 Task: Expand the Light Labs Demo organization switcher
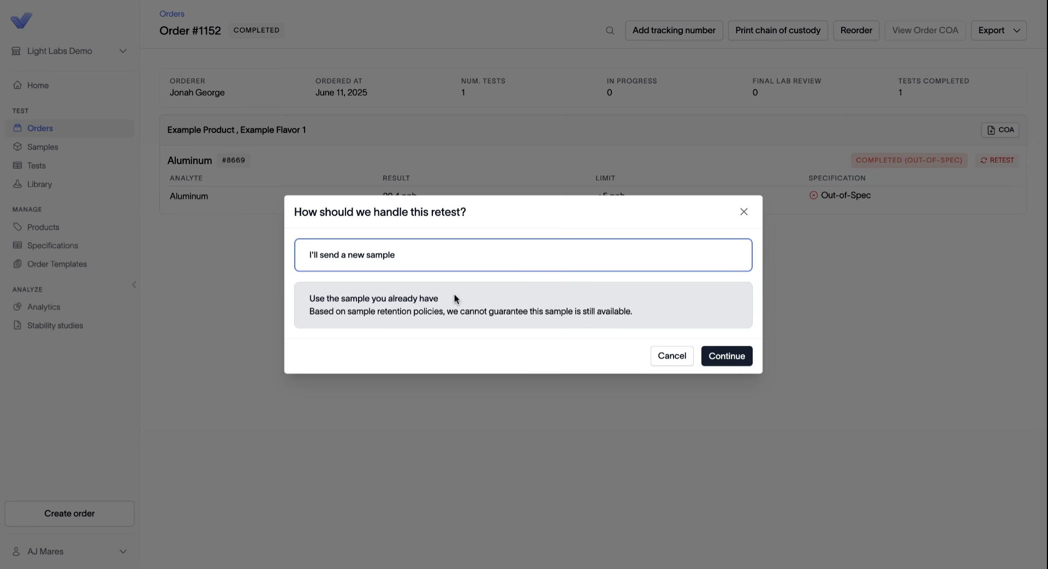(x=69, y=51)
